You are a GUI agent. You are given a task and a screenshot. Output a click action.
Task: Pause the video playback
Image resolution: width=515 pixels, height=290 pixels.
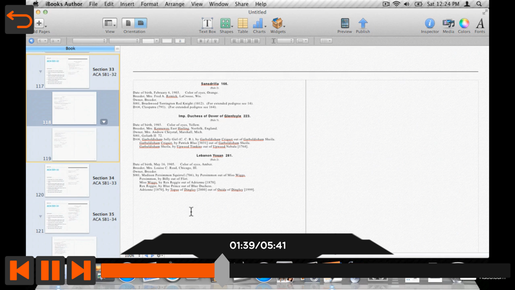tap(50, 270)
